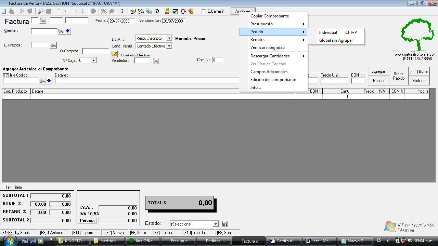Click the down arrow navigation toolbar icon

pyautogui.click(x=82, y=11)
